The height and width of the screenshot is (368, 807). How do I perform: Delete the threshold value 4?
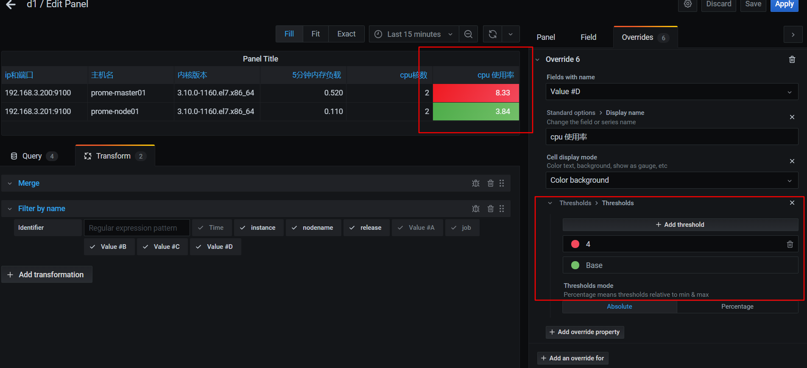pyautogui.click(x=790, y=244)
